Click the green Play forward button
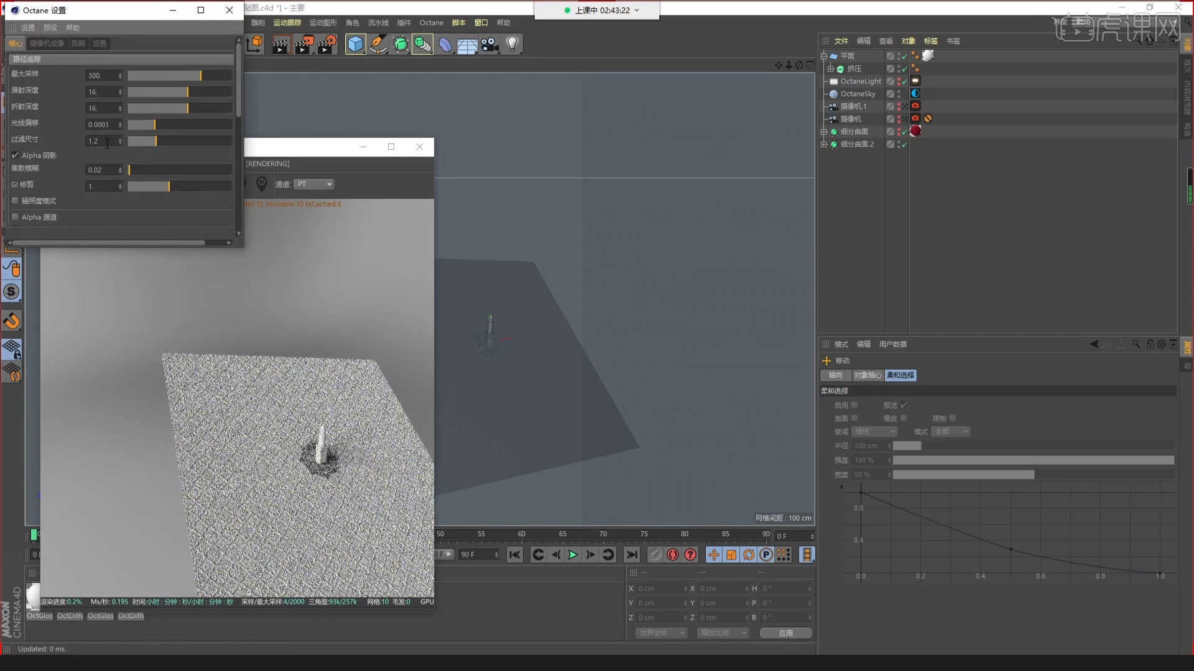This screenshot has width=1194, height=671. click(x=573, y=555)
